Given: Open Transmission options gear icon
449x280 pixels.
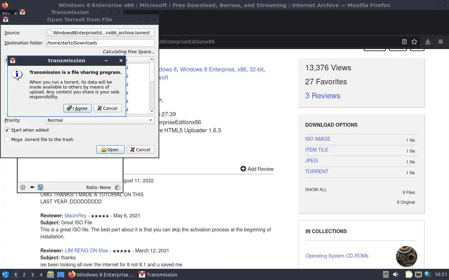Looking at the screenshot, I should 23,187.
